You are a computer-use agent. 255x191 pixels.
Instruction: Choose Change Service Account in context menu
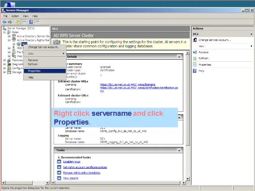point(43,47)
